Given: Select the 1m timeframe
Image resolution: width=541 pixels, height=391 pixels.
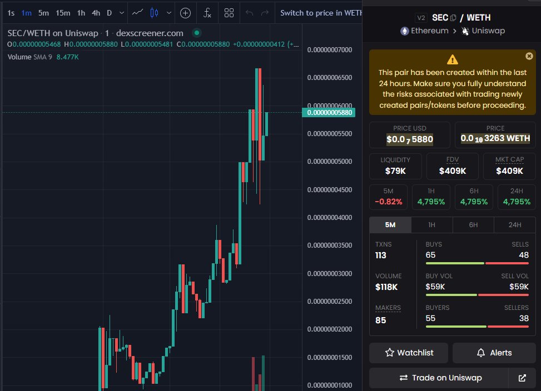Looking at the screenshot, I should [26, 13].
